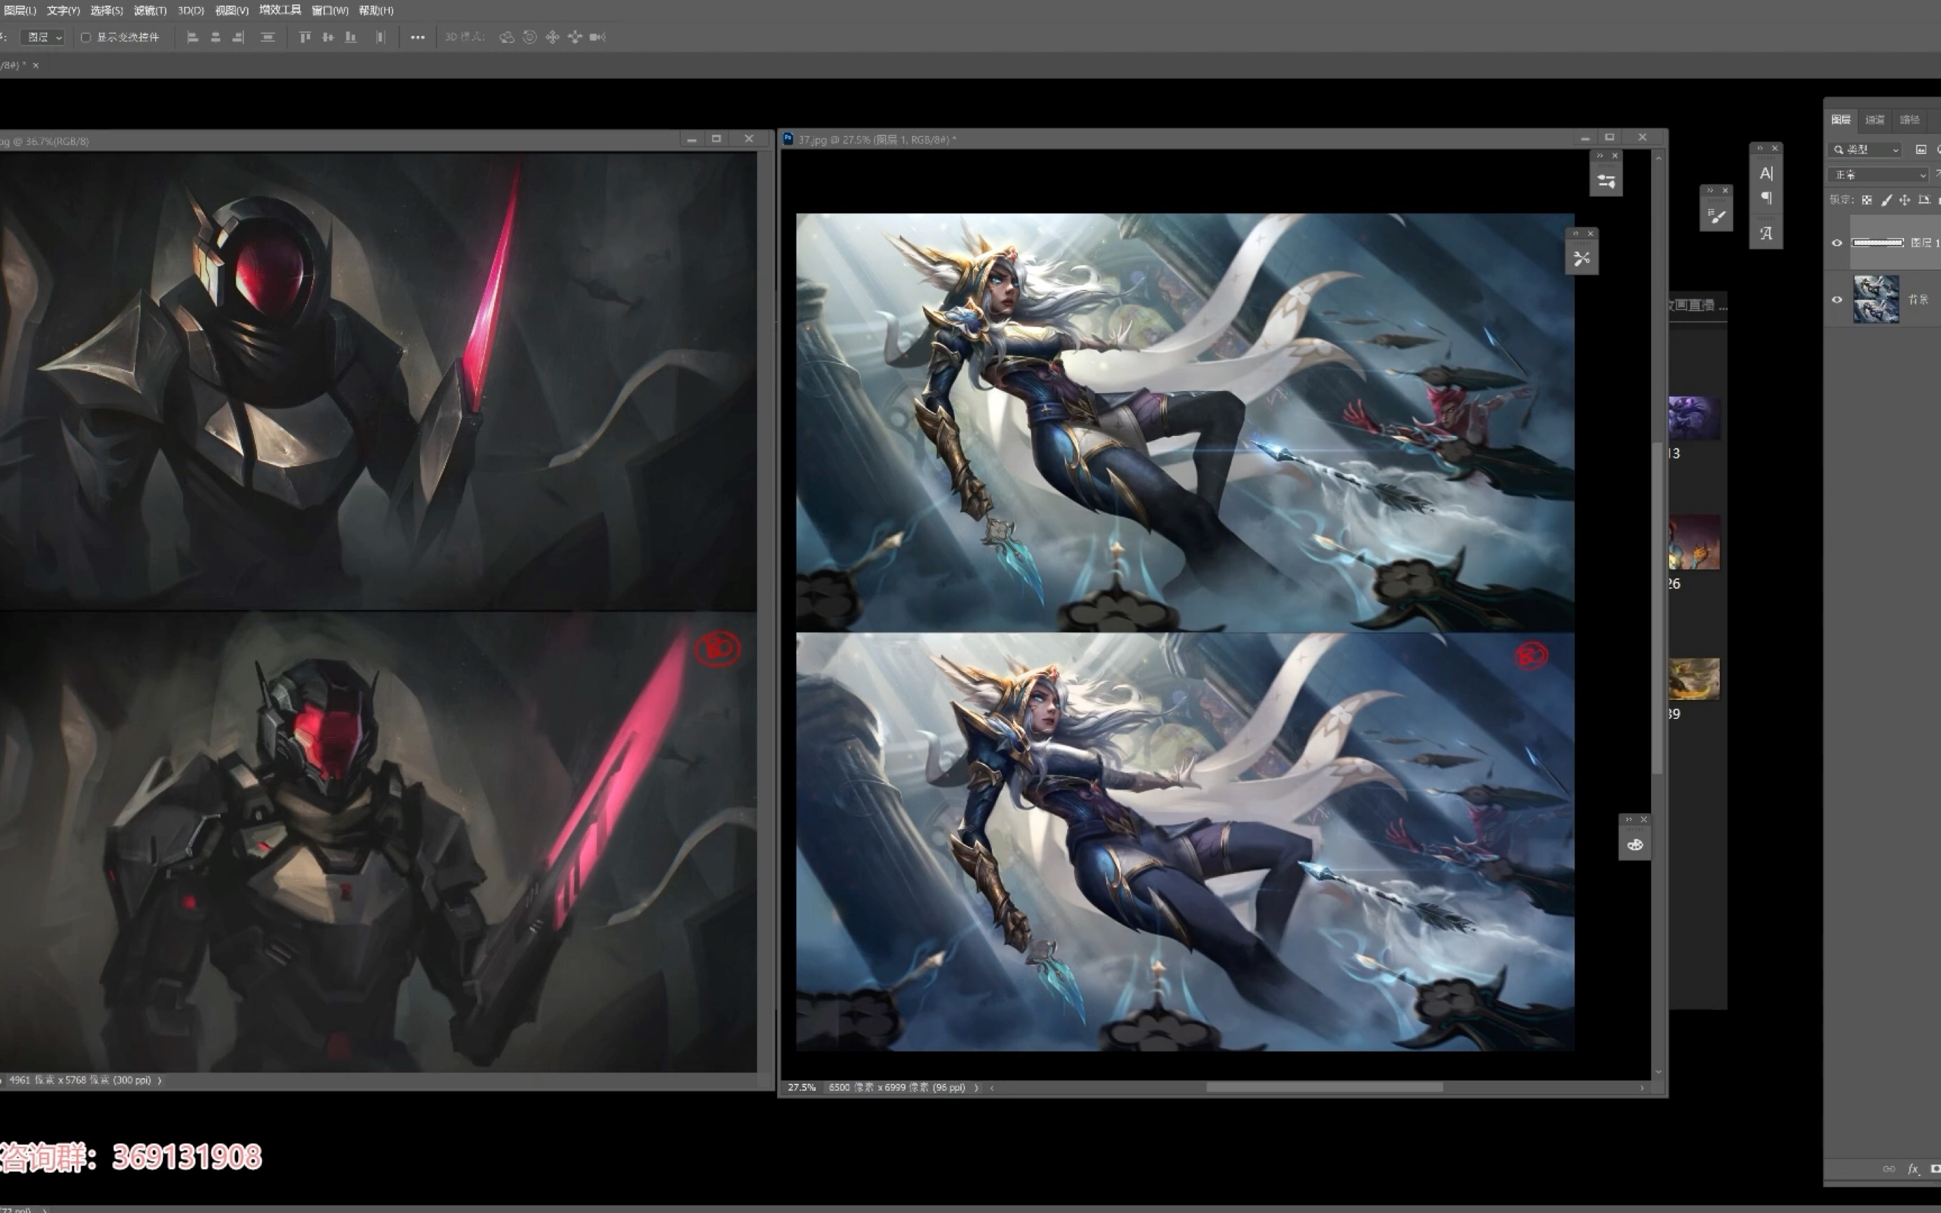1941x1213 pixels.
Task: Select the 3D roll camera icon
Action: 529,37
